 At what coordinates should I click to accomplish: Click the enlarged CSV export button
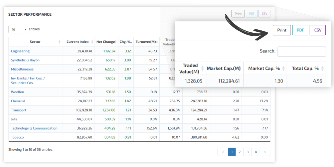pyautogui.click(x=318, y=30)
